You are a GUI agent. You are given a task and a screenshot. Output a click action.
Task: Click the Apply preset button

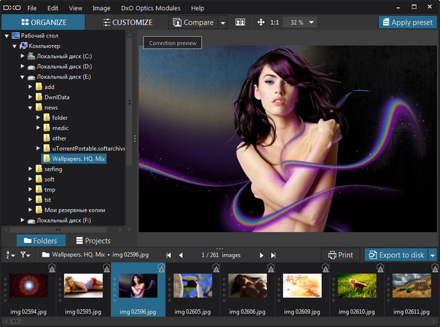click(x=407, y=23)
